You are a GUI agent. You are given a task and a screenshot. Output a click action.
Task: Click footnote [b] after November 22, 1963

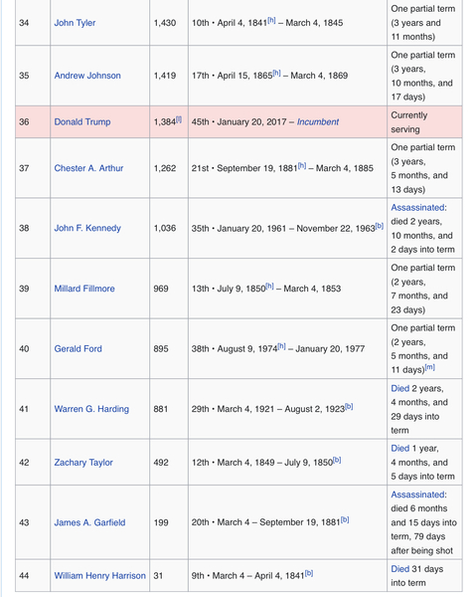[379, 226]
